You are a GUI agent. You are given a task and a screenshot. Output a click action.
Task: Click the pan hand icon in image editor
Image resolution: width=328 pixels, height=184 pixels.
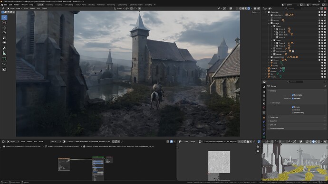click(258, 151)
